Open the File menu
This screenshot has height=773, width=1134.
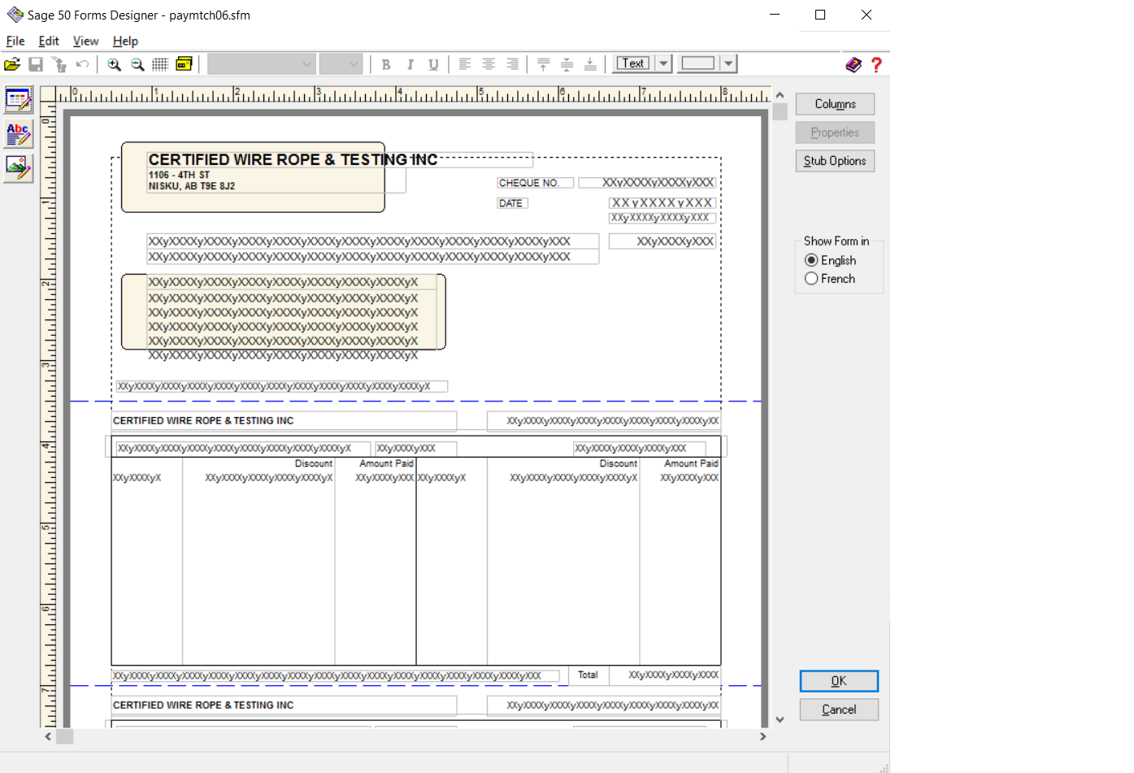[15, 41]
